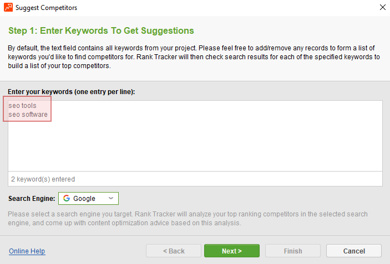
Task: Click the 'By default' description paragraph
Action: click(x=194, y=57)
